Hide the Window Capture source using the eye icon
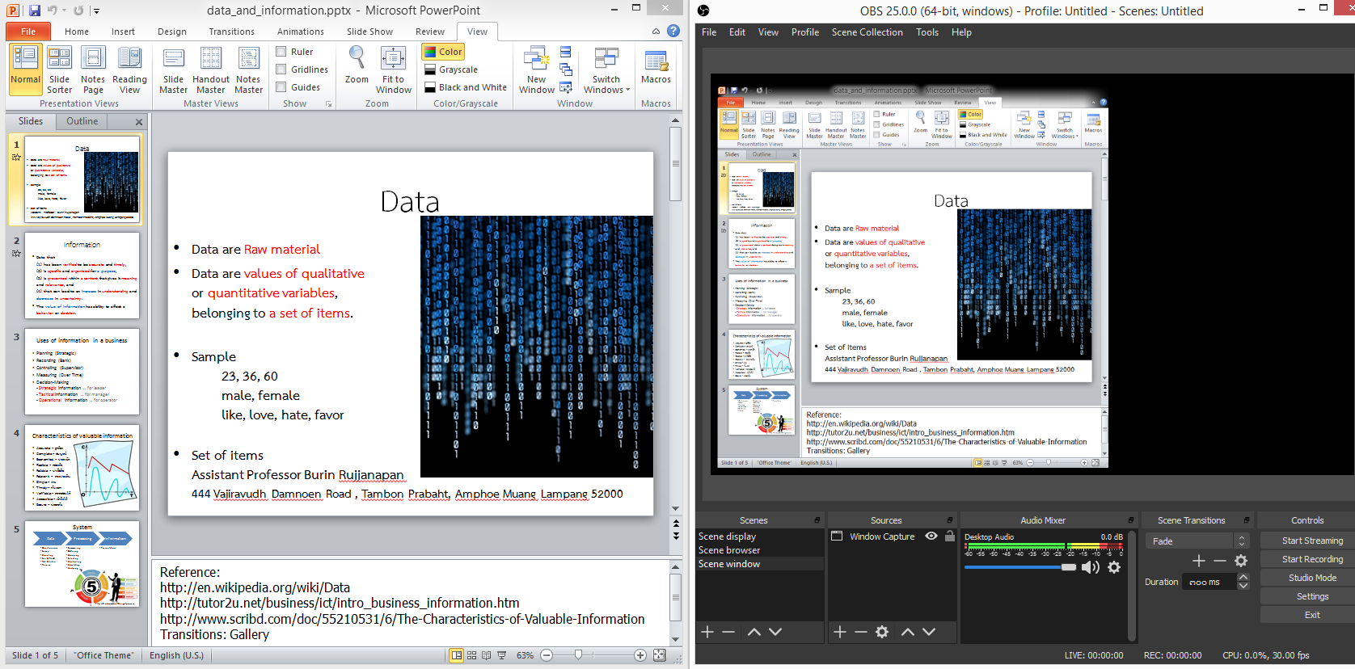Image resolution: width=1355 pixels, height=669 pixels. click(931, 536)
